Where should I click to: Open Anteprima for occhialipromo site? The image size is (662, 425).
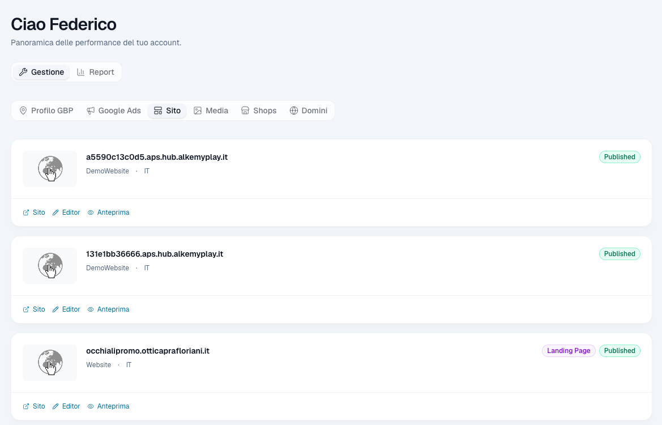click(x=109, y=406)
